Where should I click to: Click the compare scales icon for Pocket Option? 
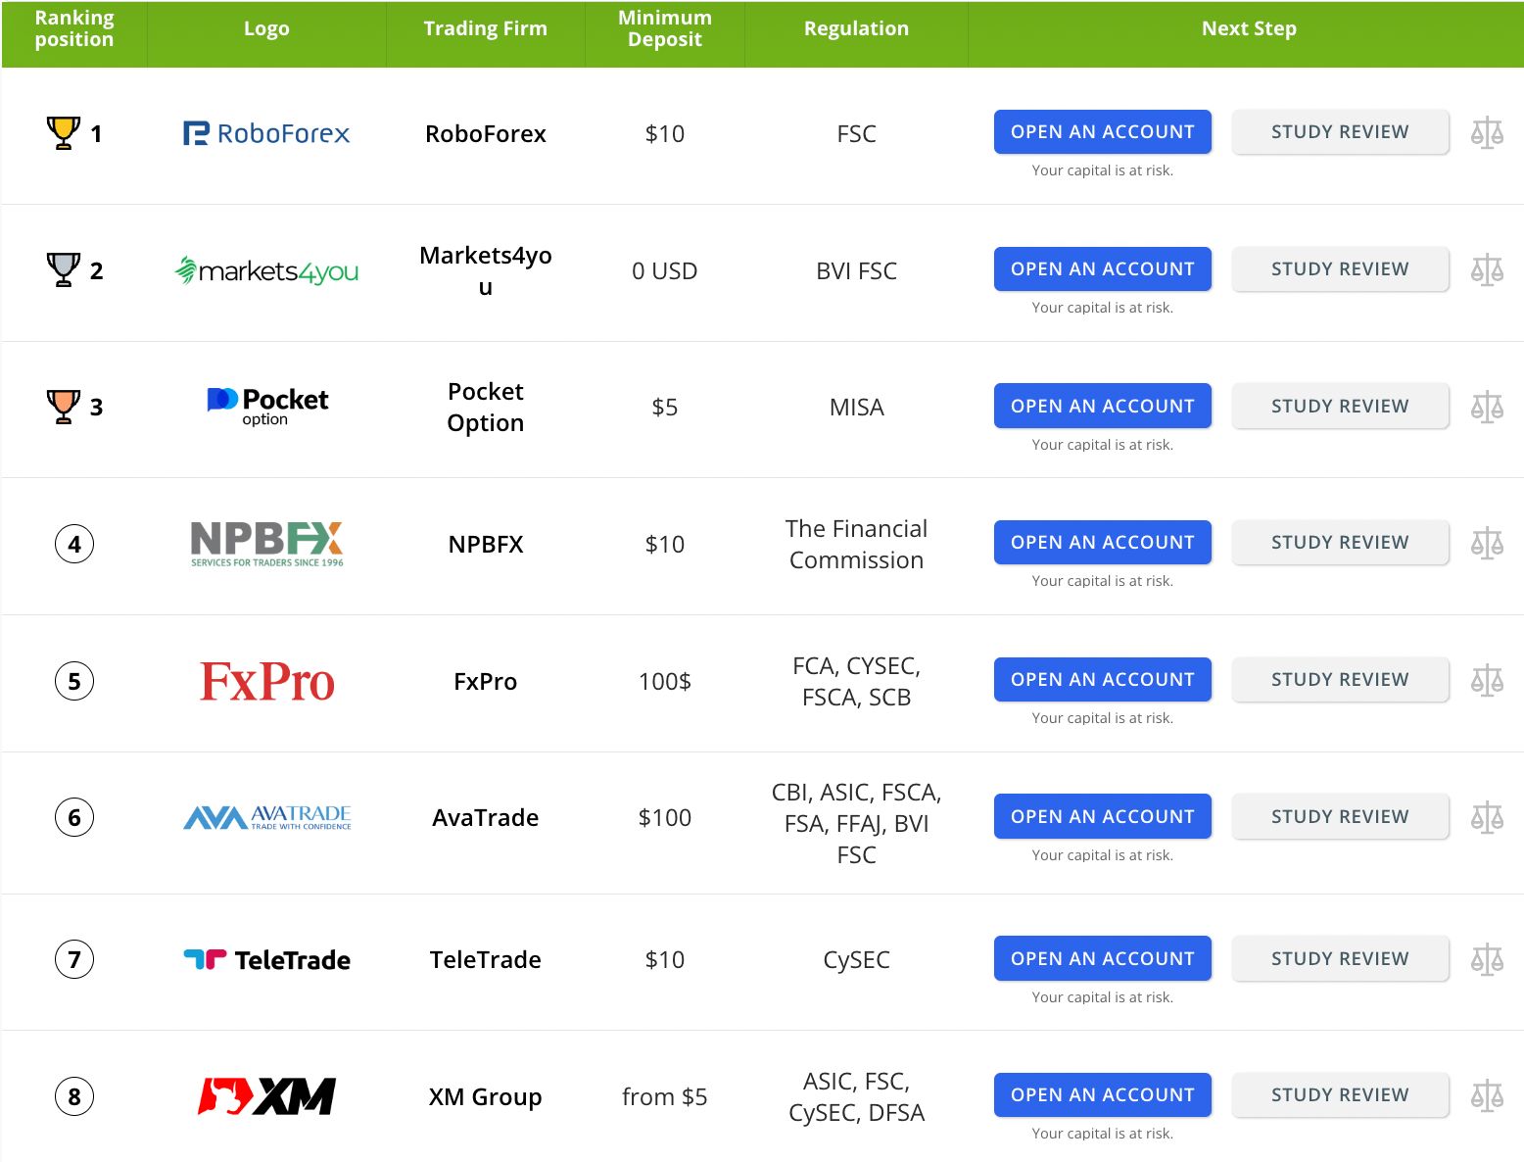tap(1487, 407)
